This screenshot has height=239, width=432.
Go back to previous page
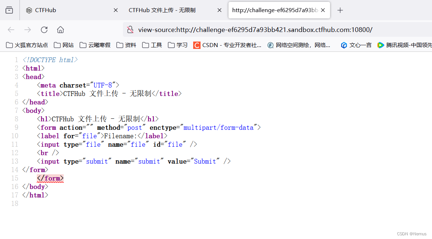pos(11,30)
